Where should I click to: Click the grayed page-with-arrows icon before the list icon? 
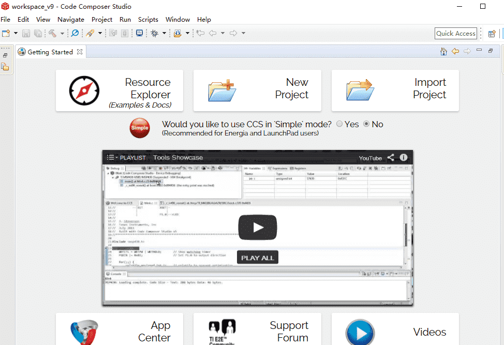tap(113, 33)
